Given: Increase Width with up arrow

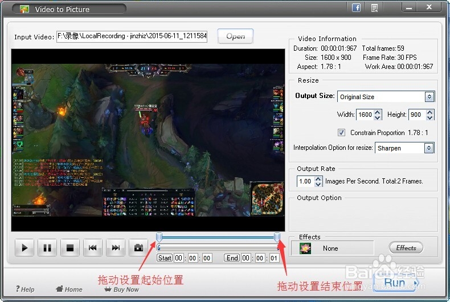Looking at the screenshot, I should pos(378,112).
